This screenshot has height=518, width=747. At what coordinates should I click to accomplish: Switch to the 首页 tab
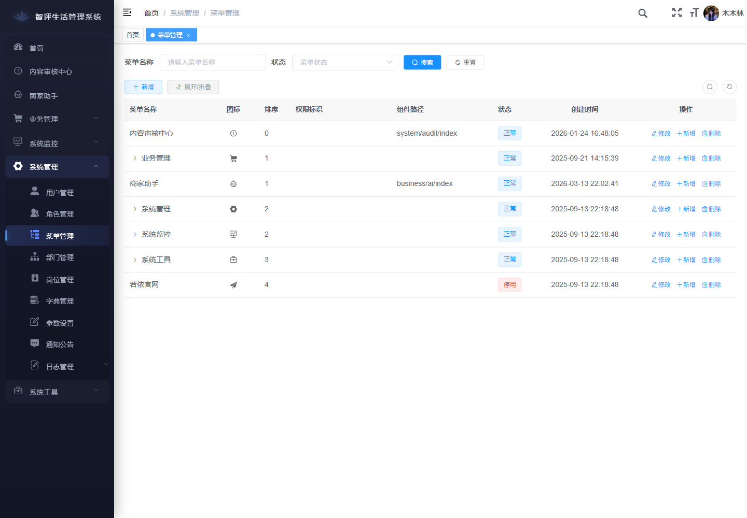[x=133, y=35]
